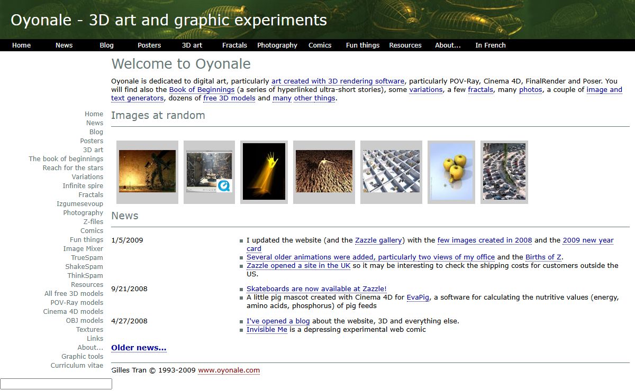The height and width of the screenshot is (391, 635).
Task: Select Posters in the top menu bar
Action: [149, 45]
